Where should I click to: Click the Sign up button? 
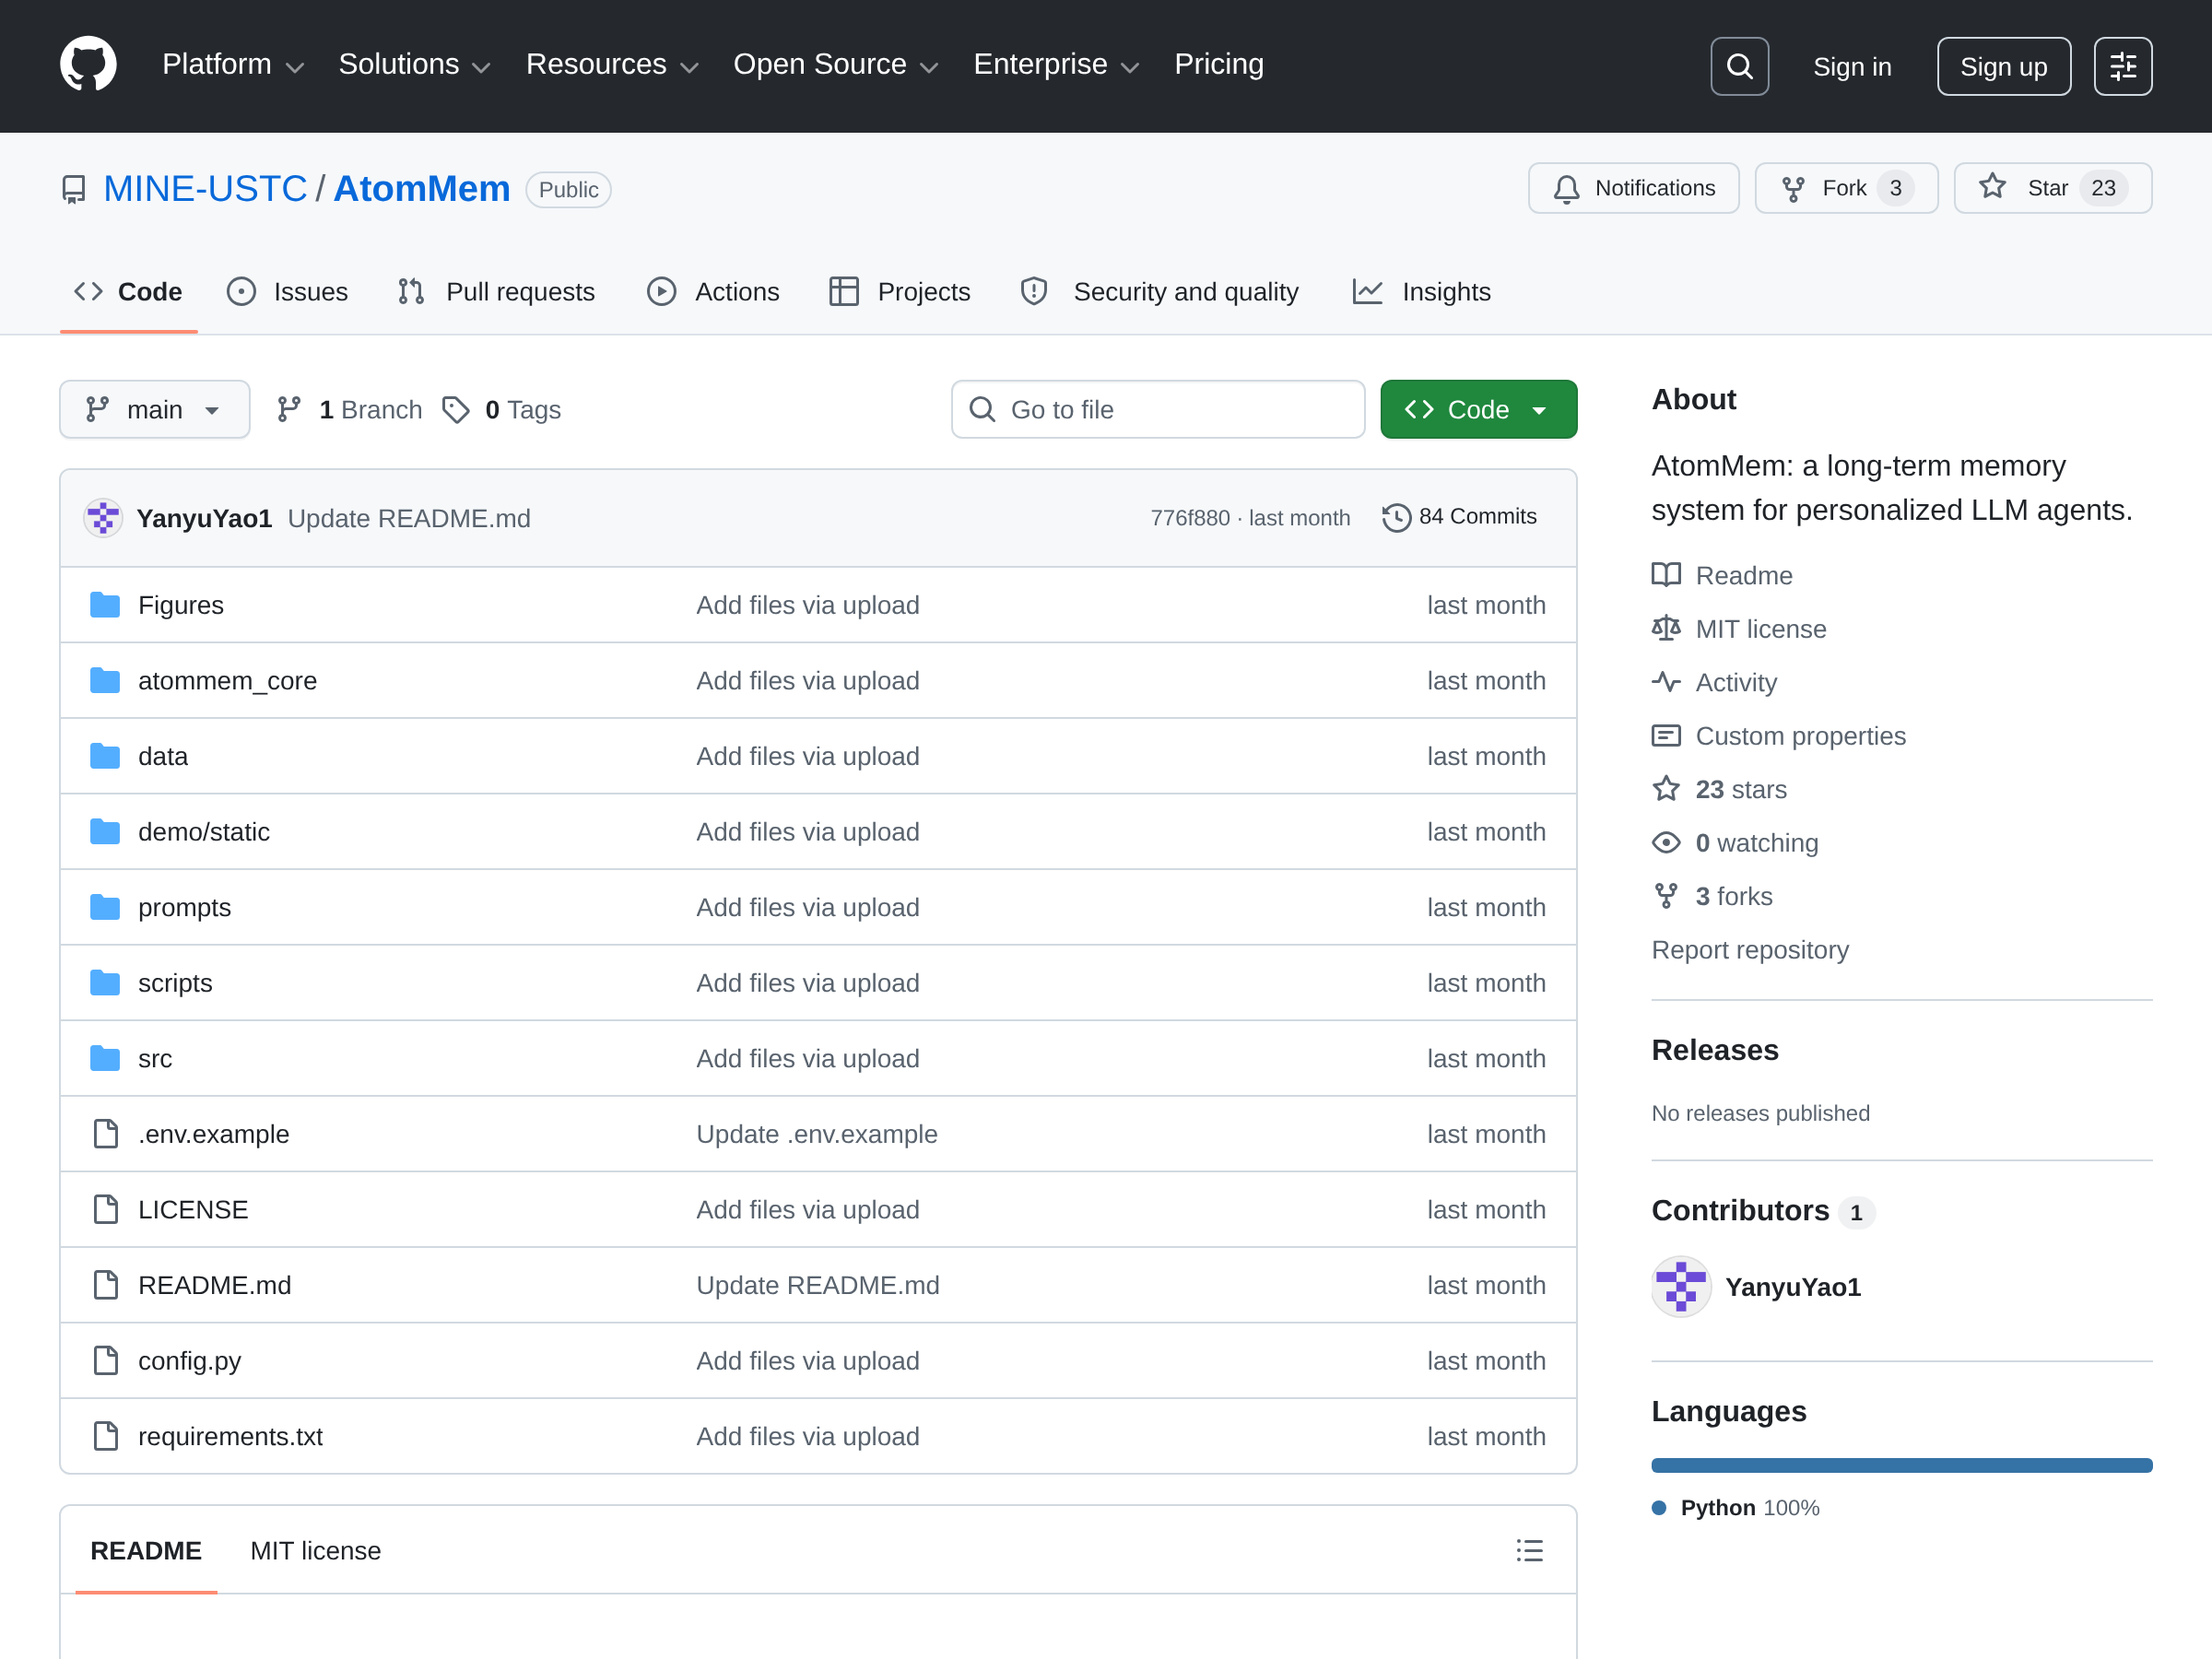click(x=2003, y=66)
